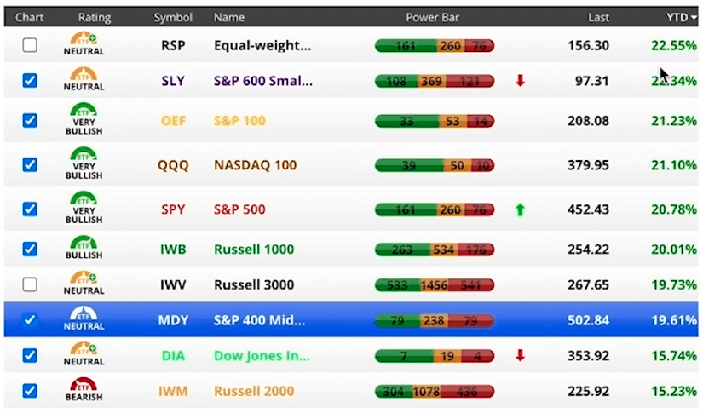Check the RSP chart checkbox

click(30, 45)
